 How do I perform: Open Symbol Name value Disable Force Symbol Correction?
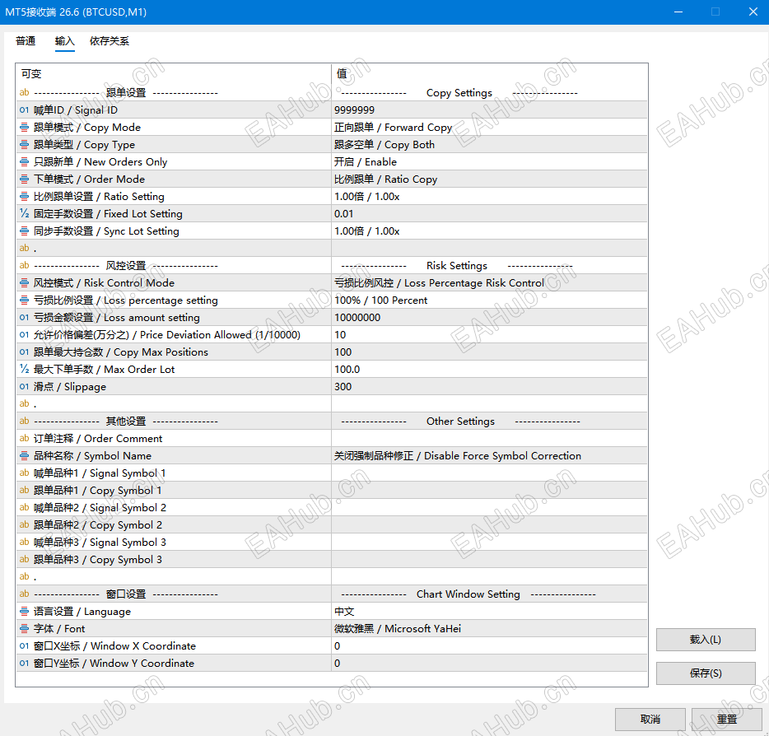click(x=489, y=455)
